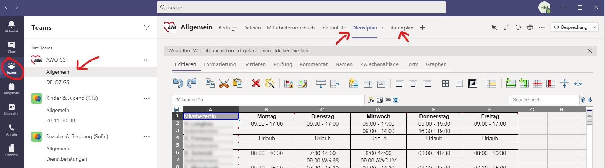The height and width of the screenshot is (168, 605).
Task: Switch to the Raumplan tab
Action: 402,28
